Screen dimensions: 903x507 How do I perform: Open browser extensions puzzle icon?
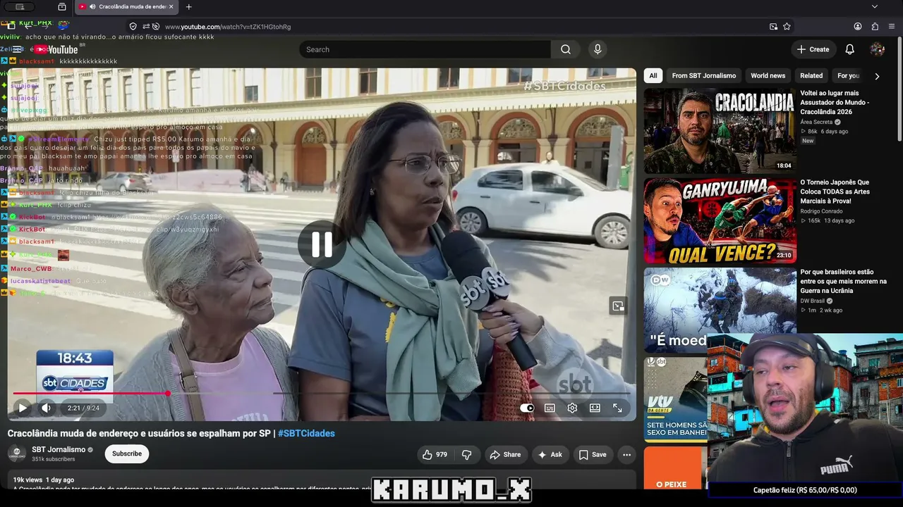[875, 27]
